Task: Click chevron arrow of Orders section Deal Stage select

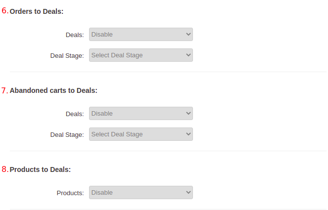Action: click(x=188, y=55)
